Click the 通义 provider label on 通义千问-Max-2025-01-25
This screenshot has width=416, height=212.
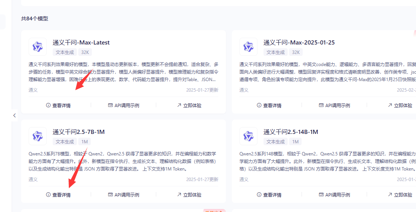[244, 90]
